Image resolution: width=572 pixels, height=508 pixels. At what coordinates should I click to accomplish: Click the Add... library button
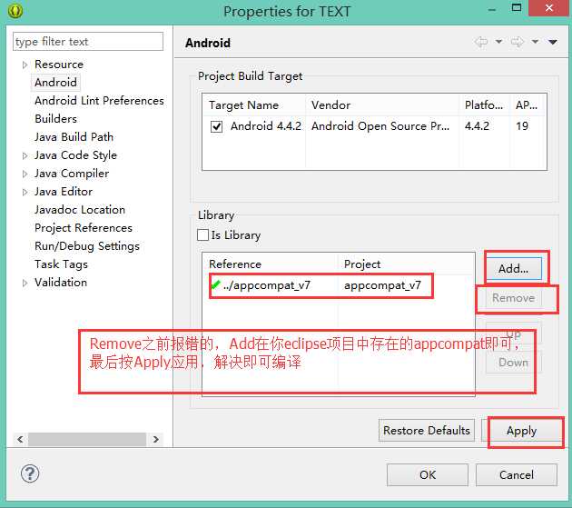pyautogui.click(x=514, y=269)
